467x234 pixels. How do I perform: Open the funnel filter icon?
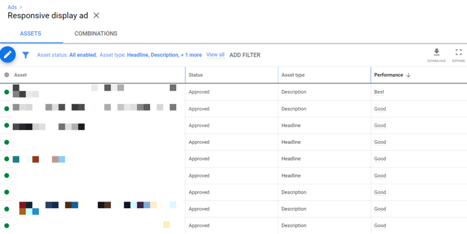(x=25, y=55)
